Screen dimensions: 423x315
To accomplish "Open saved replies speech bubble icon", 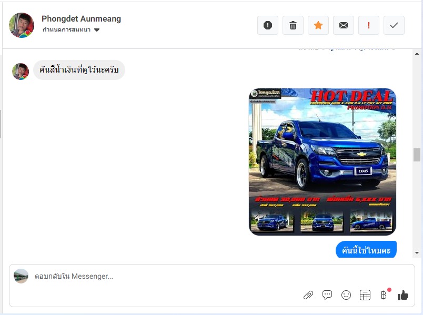I will [327, 295].
